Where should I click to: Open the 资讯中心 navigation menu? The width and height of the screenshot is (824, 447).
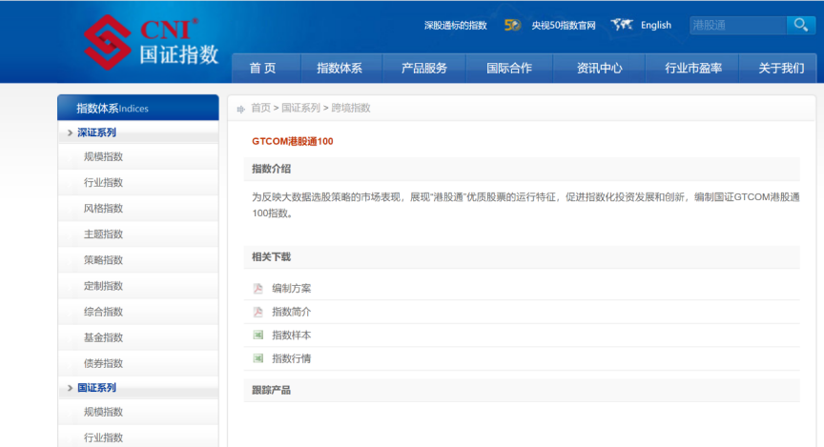pos(599,68)
